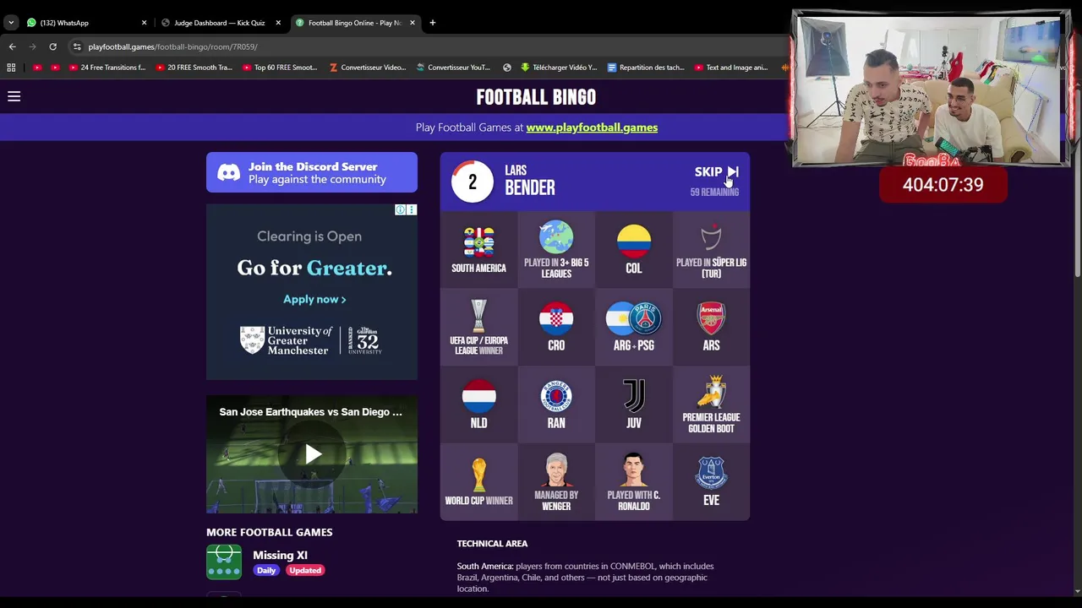Viewport: 1082px width, 608px height.
Task: Open www.playfootball.games link
Action: pos(592,128)
